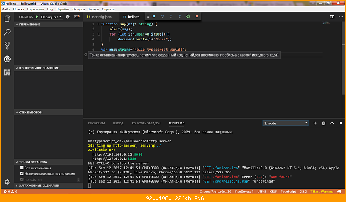Create a new terminal

pos(315,123)
